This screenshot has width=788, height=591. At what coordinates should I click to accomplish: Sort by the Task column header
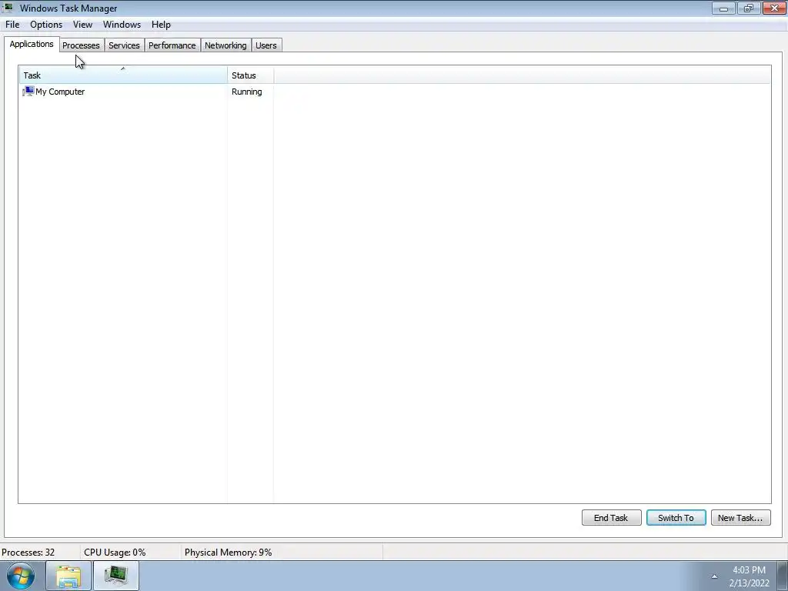click(123, 75)
